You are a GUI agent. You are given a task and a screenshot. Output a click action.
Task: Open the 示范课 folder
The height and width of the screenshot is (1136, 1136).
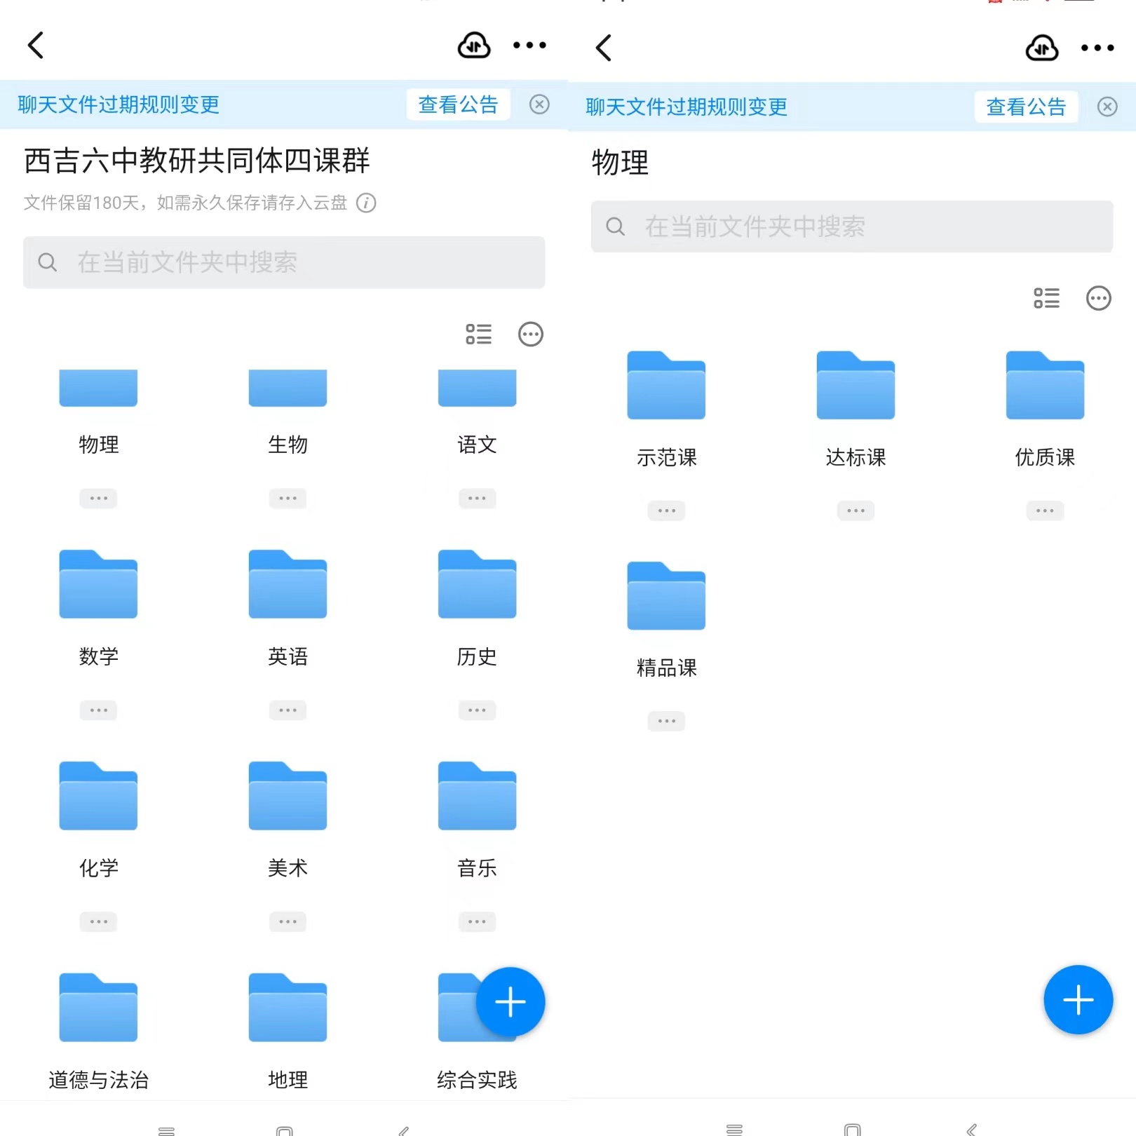pyautogui.click(x=666, y=386)
